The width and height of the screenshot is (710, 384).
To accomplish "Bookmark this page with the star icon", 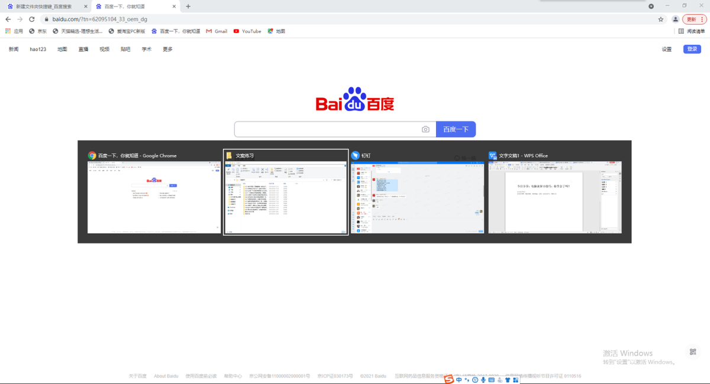I will [x=661, y=19].
